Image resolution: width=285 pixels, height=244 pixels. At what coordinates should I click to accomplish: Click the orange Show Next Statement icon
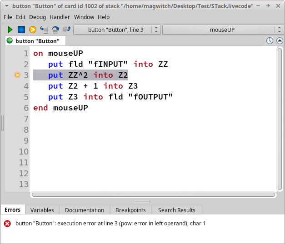tap(33, 30)
